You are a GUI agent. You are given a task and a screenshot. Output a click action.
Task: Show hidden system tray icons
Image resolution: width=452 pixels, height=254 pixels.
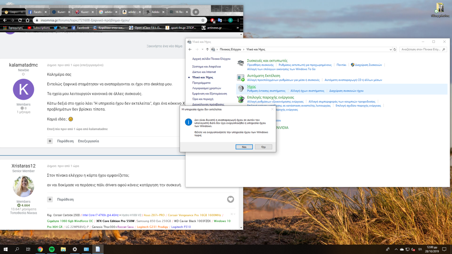396,249
